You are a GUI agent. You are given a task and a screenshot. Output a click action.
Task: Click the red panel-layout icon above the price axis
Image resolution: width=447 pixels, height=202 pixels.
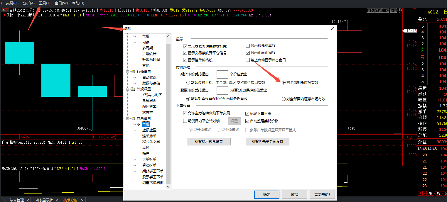[x=414, y=10]
